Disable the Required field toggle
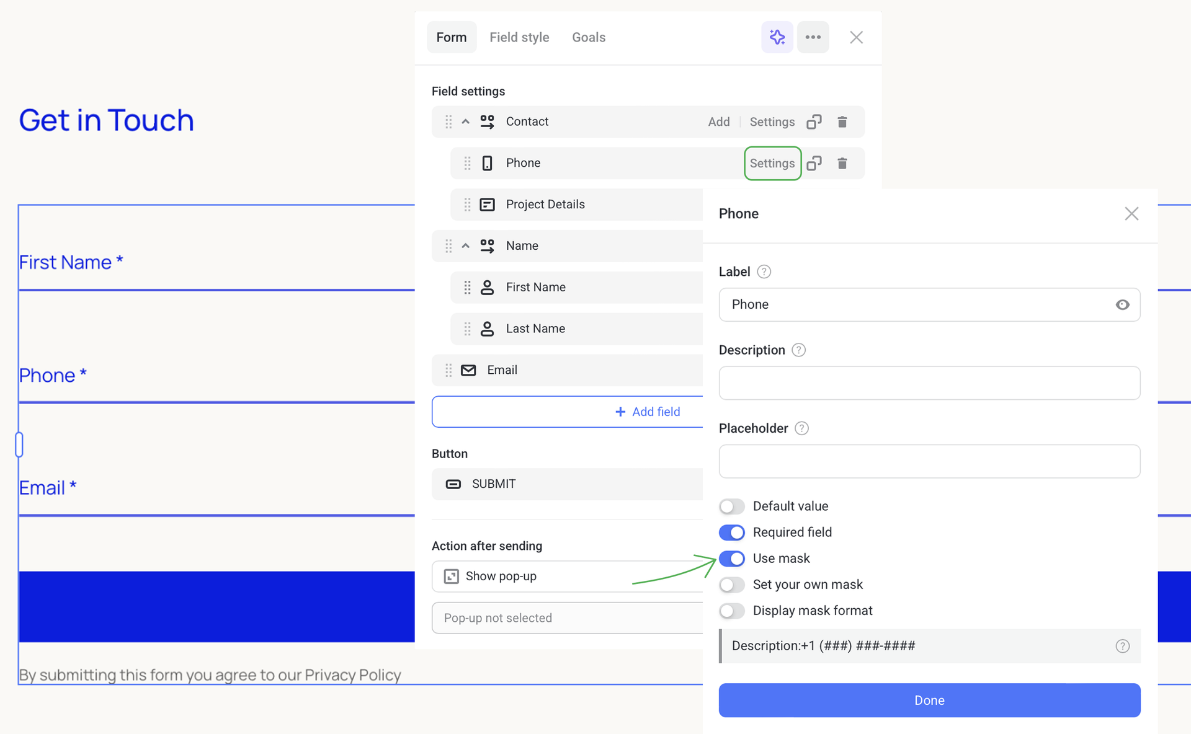 click(x=732, y=533)
